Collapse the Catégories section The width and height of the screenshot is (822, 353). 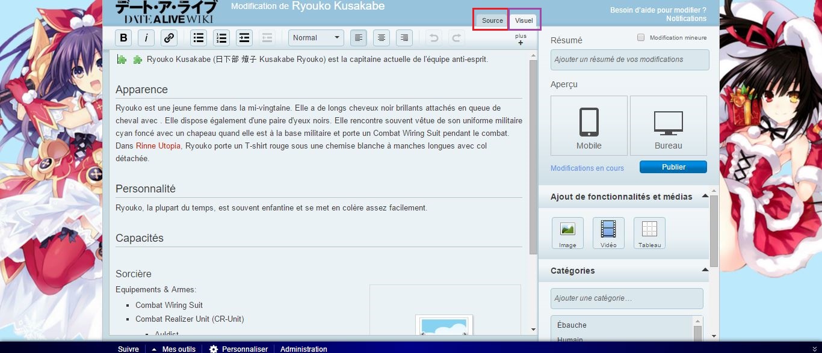tap(705, 270)
